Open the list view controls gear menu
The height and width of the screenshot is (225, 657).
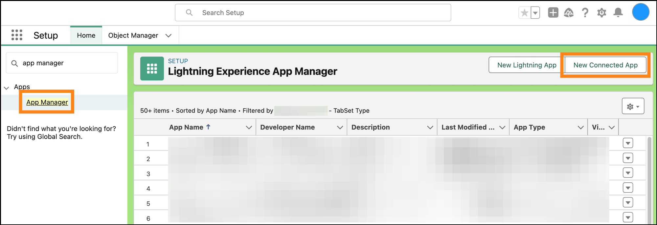point(633,106)
